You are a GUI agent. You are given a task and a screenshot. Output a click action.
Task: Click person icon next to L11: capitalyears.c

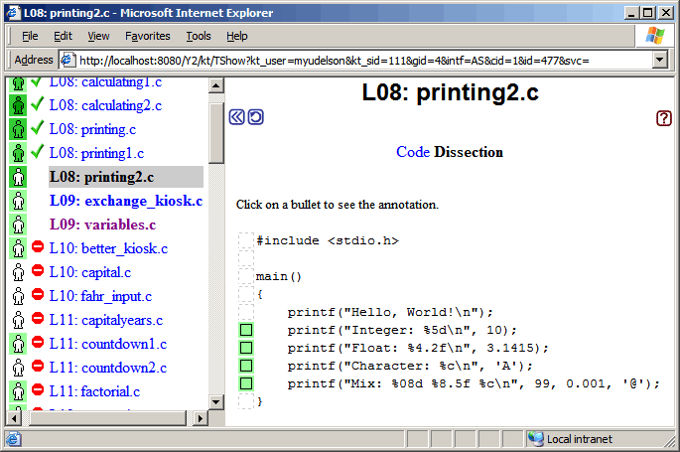(18, 320)
